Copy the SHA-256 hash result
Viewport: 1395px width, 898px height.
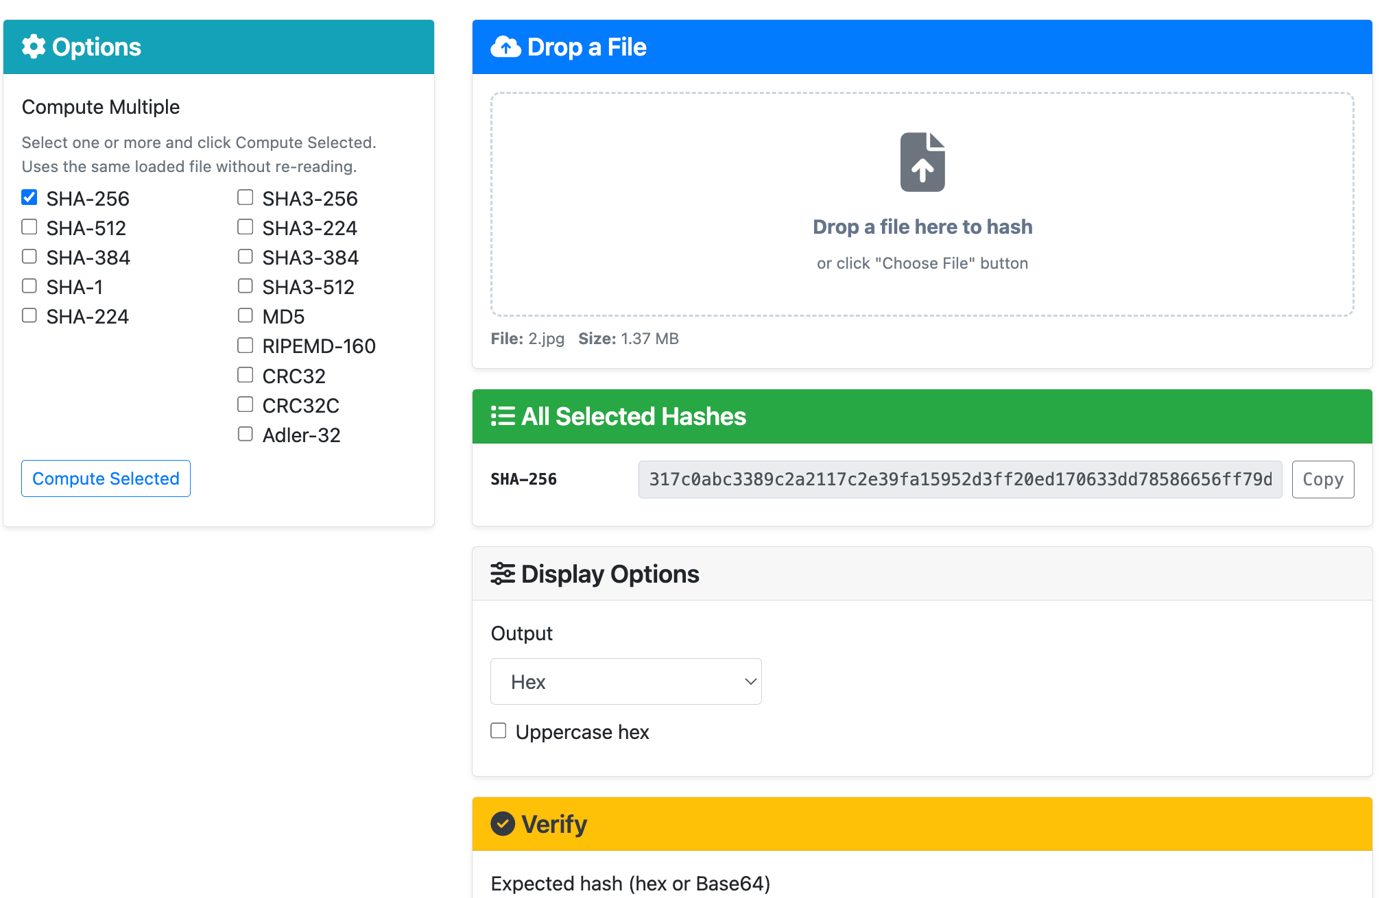[1321, 478]
